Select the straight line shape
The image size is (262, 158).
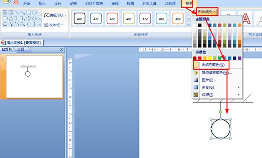(17, 12)
